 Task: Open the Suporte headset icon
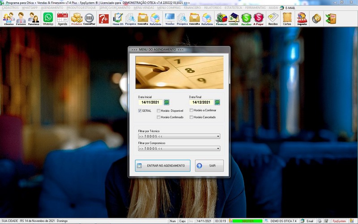click(302, 19)
